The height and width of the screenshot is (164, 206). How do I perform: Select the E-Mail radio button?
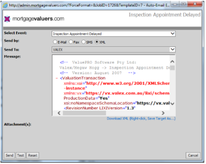[55, 42]
